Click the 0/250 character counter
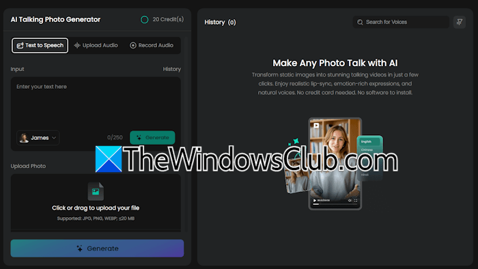The image size is (478, 269). point(115,137)
